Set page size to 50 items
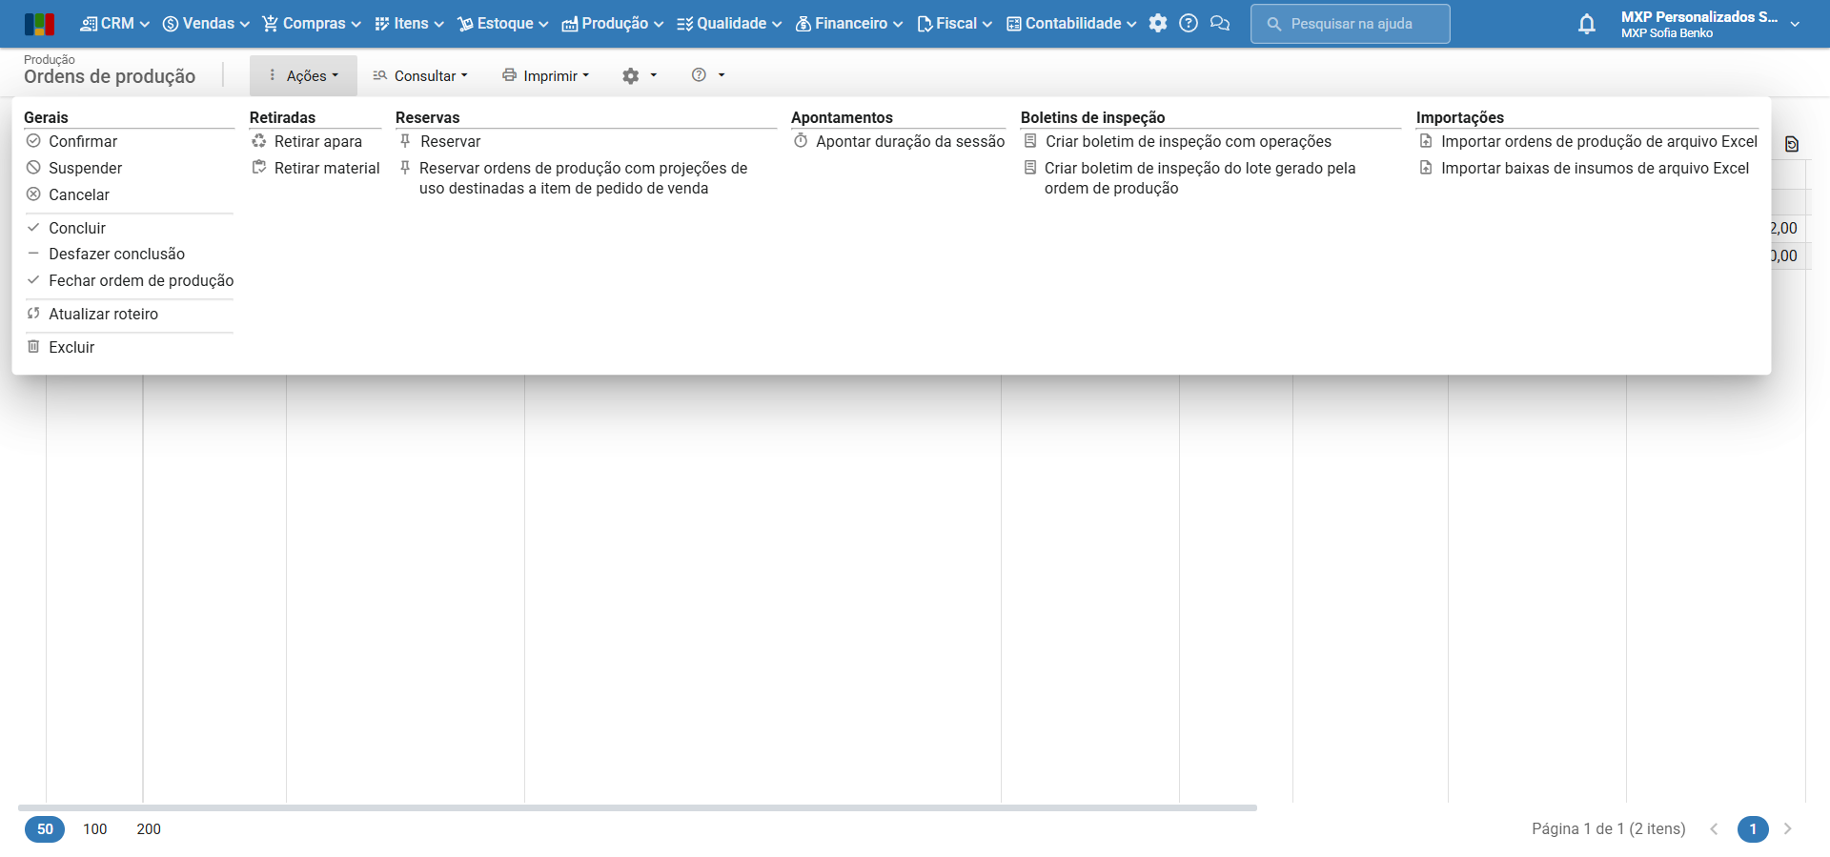Viewport: 1830px width, 857px height. tap(45, 829)
